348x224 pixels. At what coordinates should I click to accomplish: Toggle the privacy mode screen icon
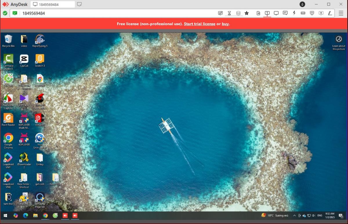(220, 13)
